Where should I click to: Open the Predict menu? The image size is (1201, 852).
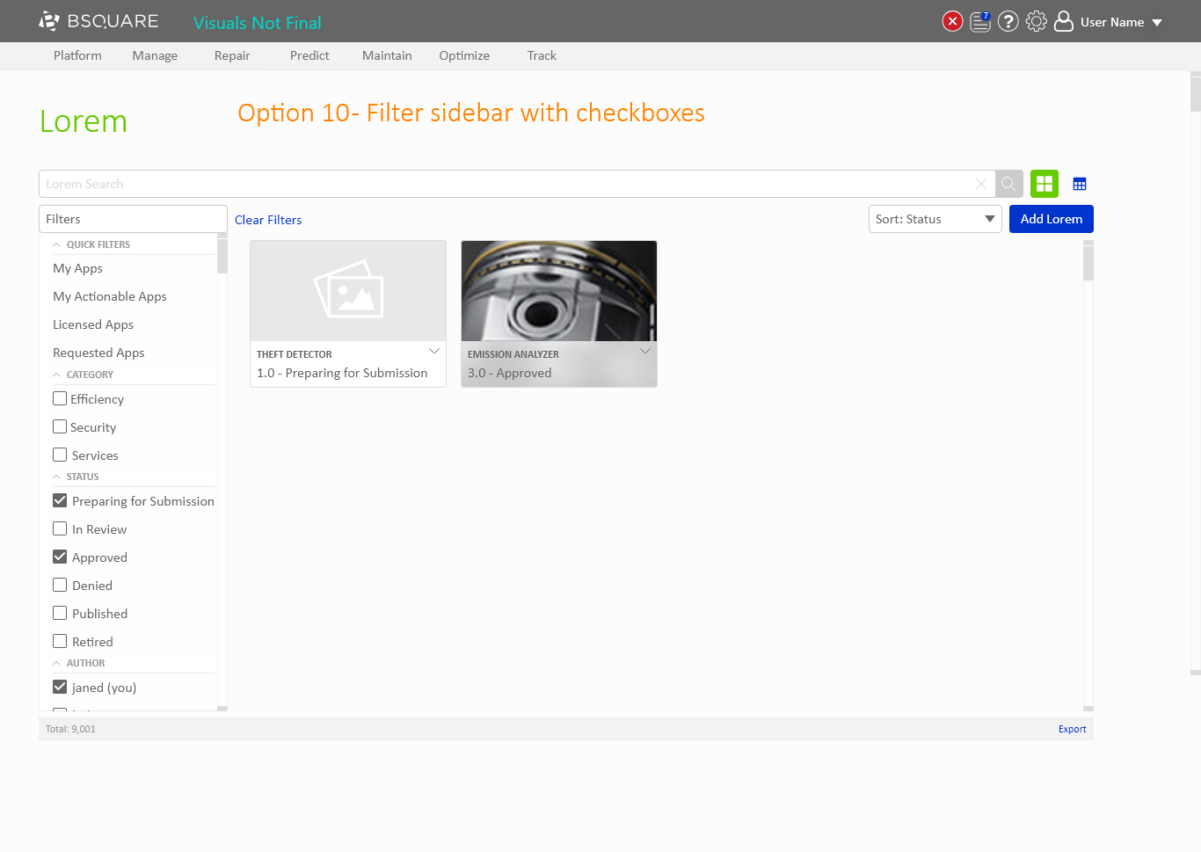tap(309, 55)
